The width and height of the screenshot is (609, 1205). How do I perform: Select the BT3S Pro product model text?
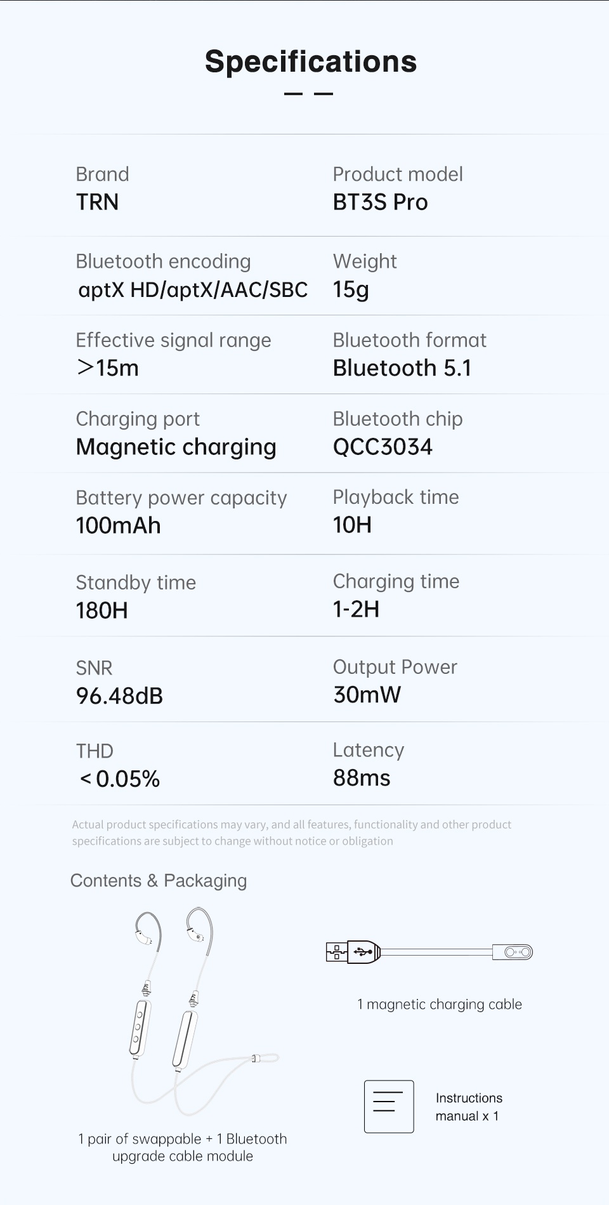click(x=380, y=202)
